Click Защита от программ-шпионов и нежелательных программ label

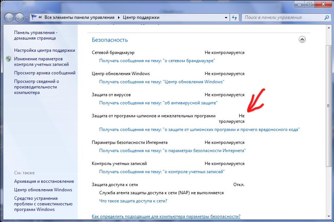click(153, 116)
